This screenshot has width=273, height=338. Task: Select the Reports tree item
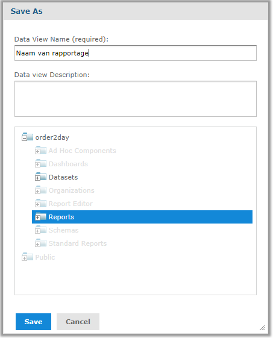(142, 217)
